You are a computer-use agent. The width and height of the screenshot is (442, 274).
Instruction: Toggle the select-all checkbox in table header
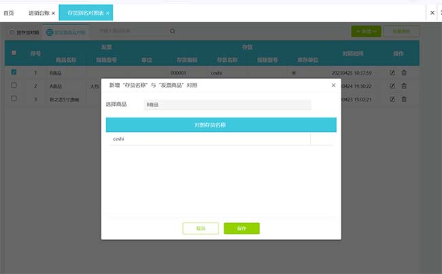tap(14, 53)
